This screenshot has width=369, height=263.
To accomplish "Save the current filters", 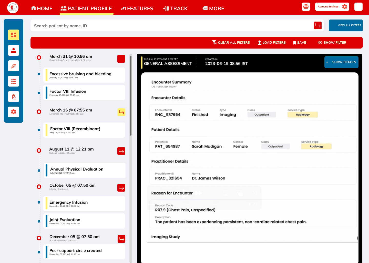I will [300, 43].
